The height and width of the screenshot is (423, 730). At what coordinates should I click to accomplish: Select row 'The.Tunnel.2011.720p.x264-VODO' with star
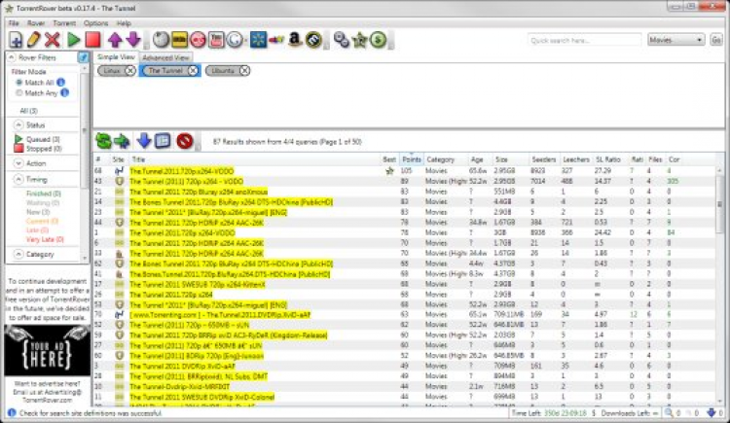405,171
